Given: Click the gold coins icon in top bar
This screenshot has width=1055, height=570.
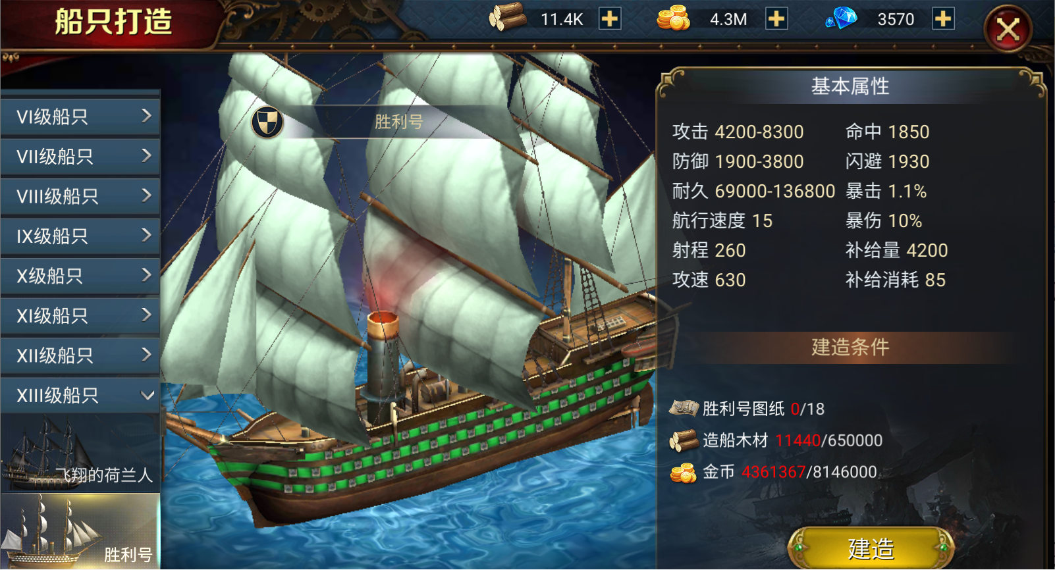Looking at the screenshot, I should click(x=674, y=18).
